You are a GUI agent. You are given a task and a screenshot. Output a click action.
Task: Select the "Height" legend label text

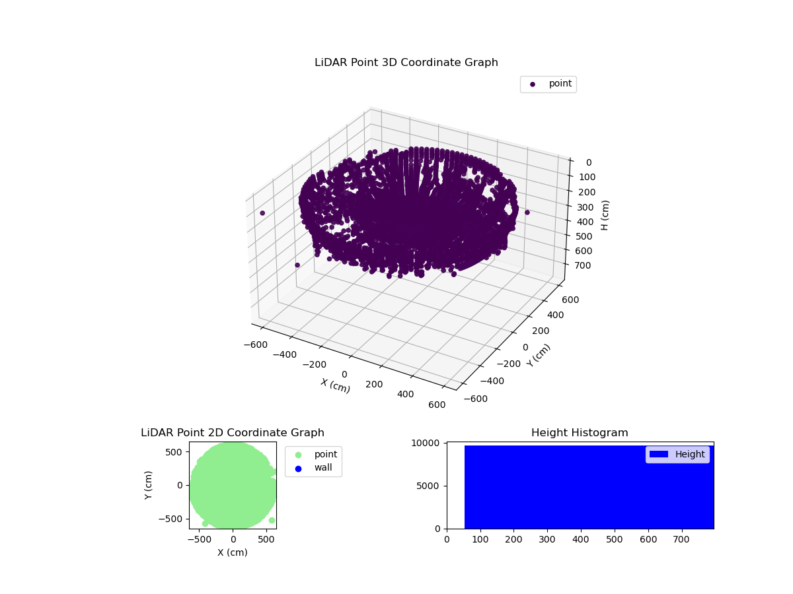click(x=690, y=454)
